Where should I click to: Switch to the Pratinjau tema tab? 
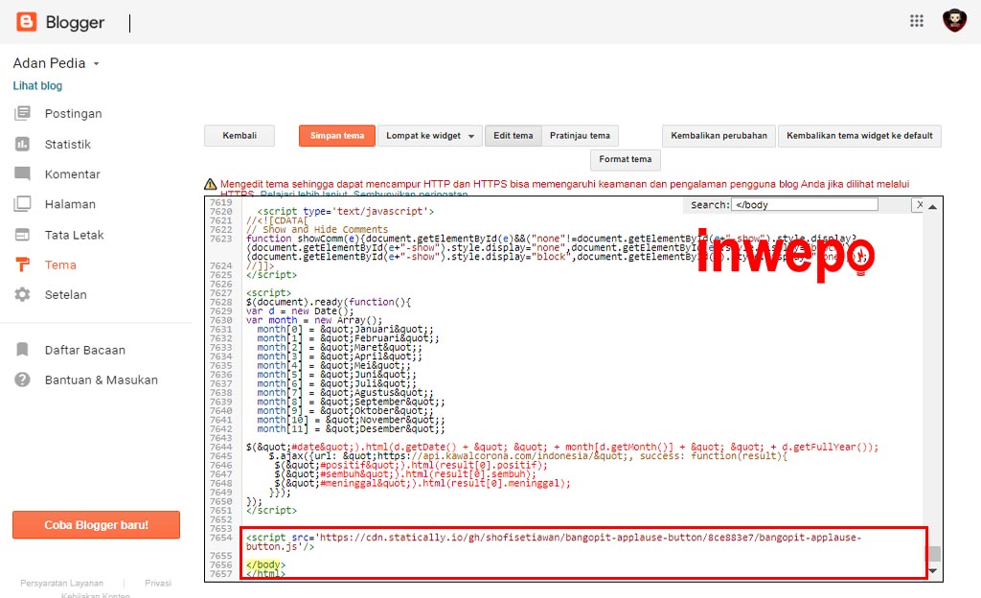click(580, 136)
